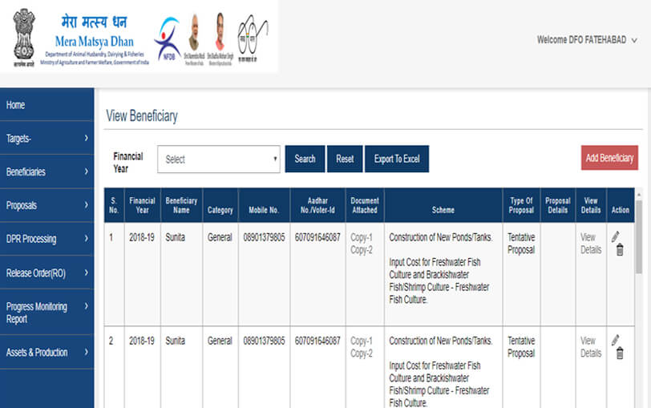651x408 pixels.
Task: Click the table vertical scrollbar thumb
Action: pos(638,236)
